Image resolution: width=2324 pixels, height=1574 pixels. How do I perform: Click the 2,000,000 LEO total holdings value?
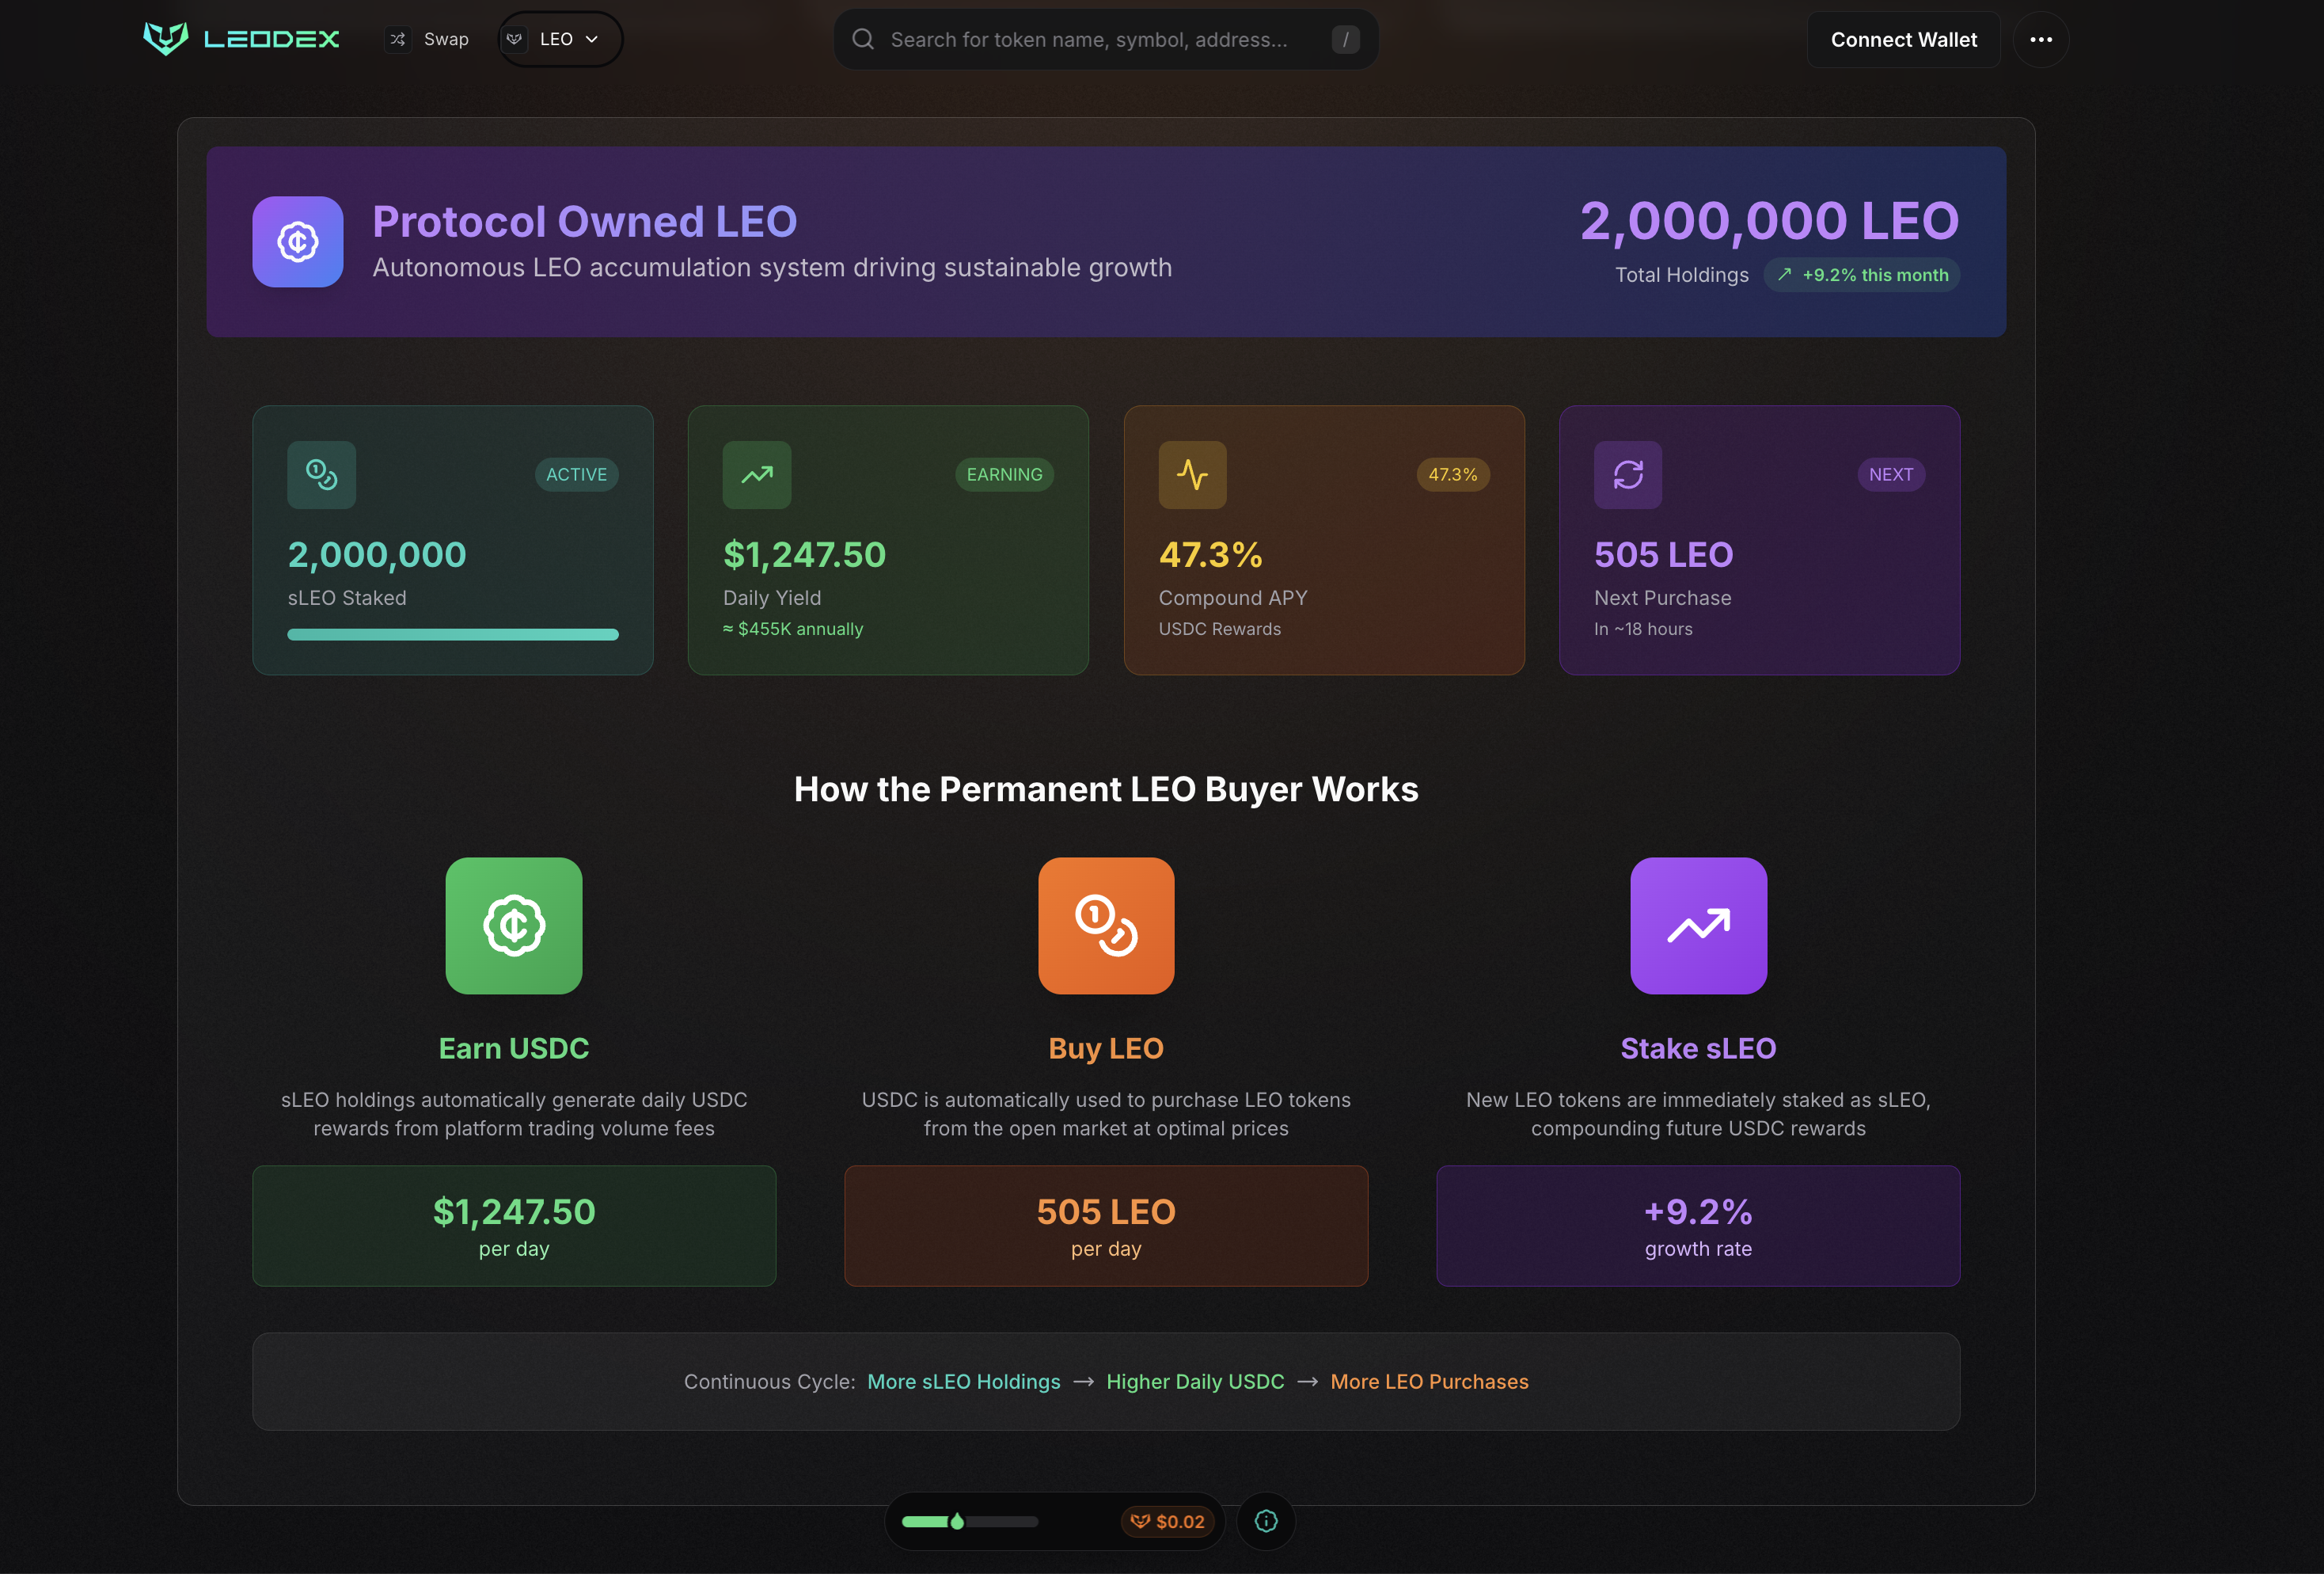pos(1769,220)
